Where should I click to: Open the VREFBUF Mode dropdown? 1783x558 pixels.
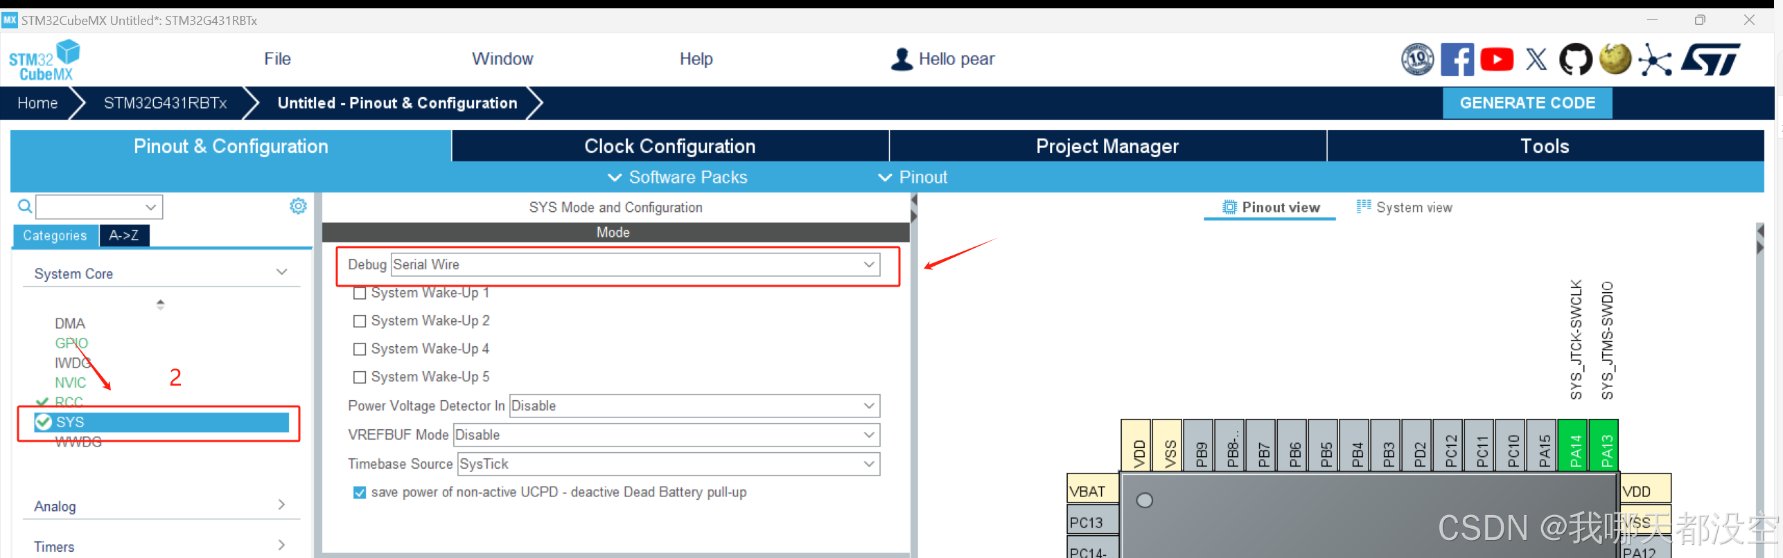667,435
